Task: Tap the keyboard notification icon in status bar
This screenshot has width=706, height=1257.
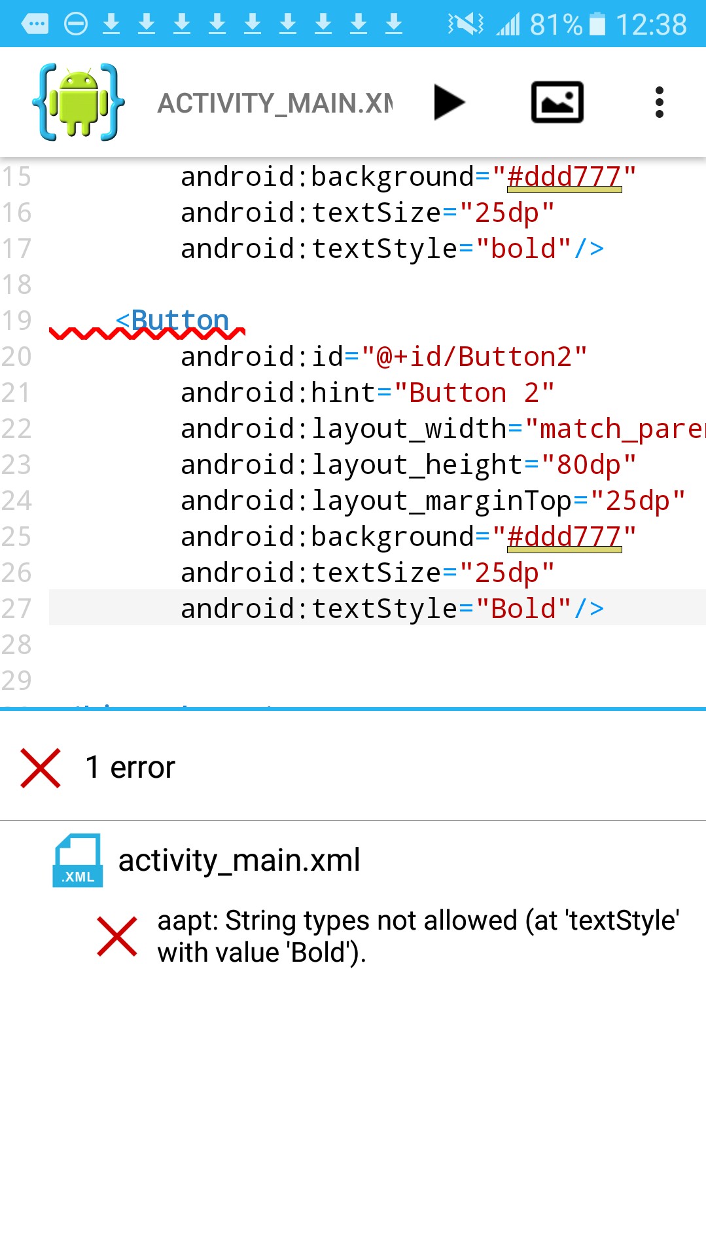Action: click(35, 24)
